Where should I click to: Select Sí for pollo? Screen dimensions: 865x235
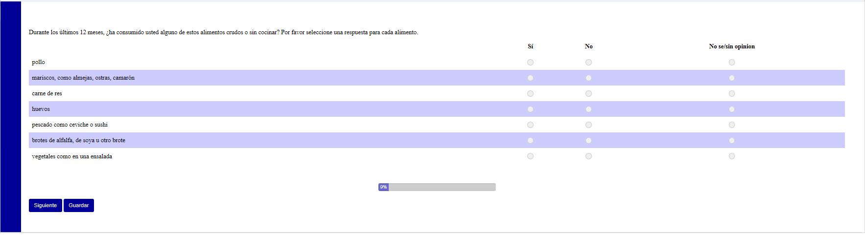coord(530,63)
